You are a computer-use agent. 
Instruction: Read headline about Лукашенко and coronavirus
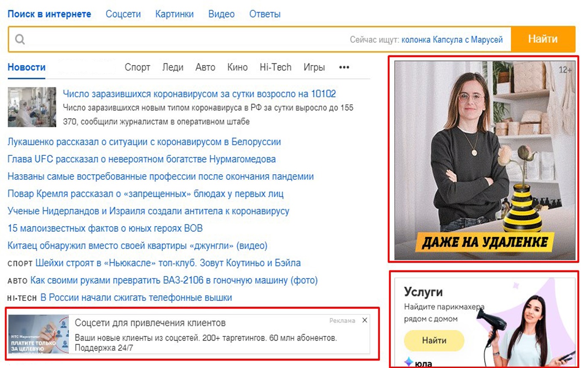click(x=144, y=142)
